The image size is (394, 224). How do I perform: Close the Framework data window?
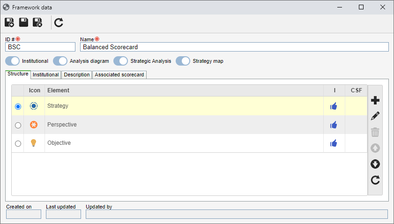(x=383, y=7)
